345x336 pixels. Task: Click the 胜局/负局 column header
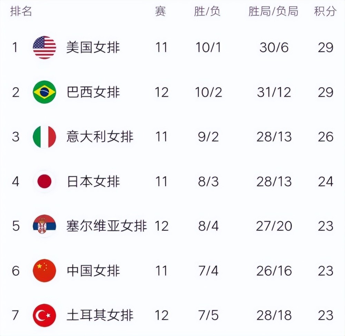click(x=273, y=11)
